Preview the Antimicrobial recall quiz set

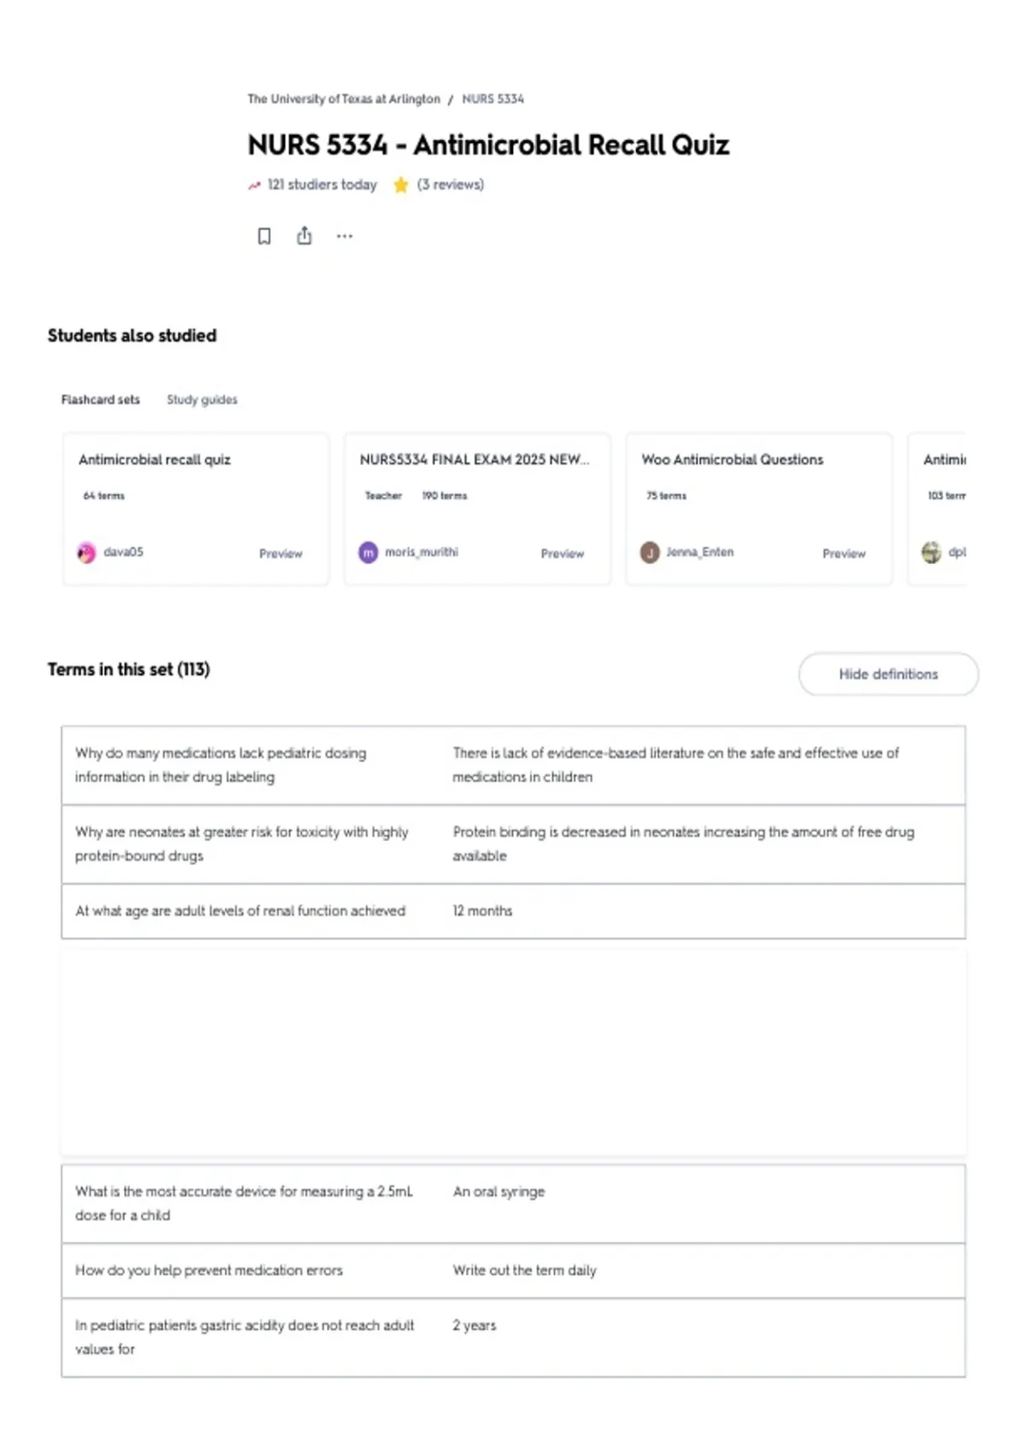point(280,554)
